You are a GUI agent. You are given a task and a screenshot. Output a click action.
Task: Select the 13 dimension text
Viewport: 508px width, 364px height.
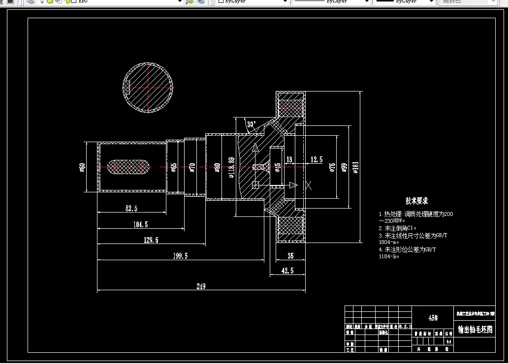pyautogui.click(x=289, y=160)
